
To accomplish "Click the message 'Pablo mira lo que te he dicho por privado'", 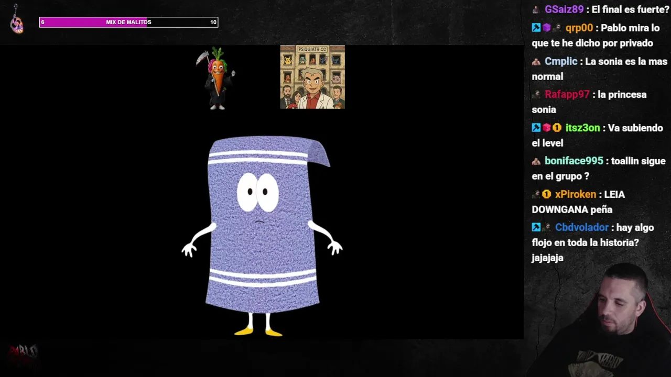I will coord(596,36).
